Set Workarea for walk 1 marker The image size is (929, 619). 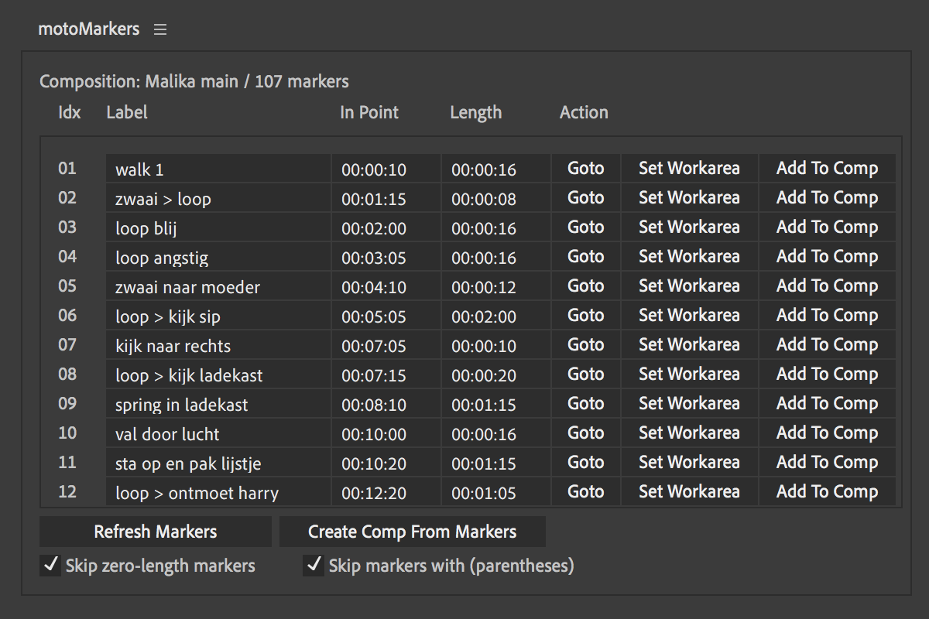click(x=689, y=169)
